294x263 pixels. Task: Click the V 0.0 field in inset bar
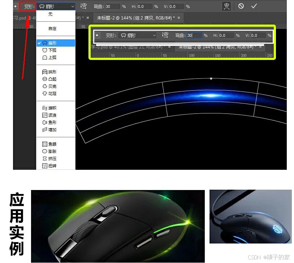(258, 35)
